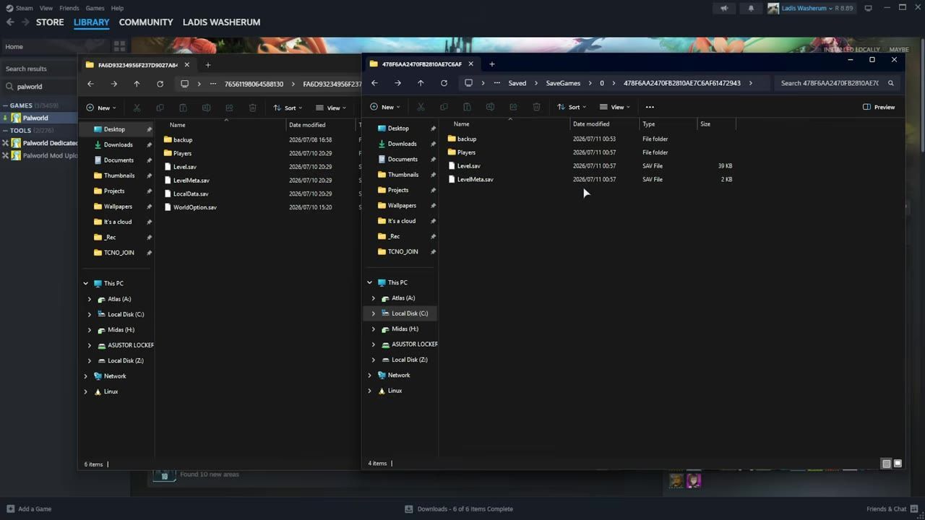This screenshot has width=925, height=520.
Task: Click Saved breadcrumb in right Explorer
Action: 517,83
